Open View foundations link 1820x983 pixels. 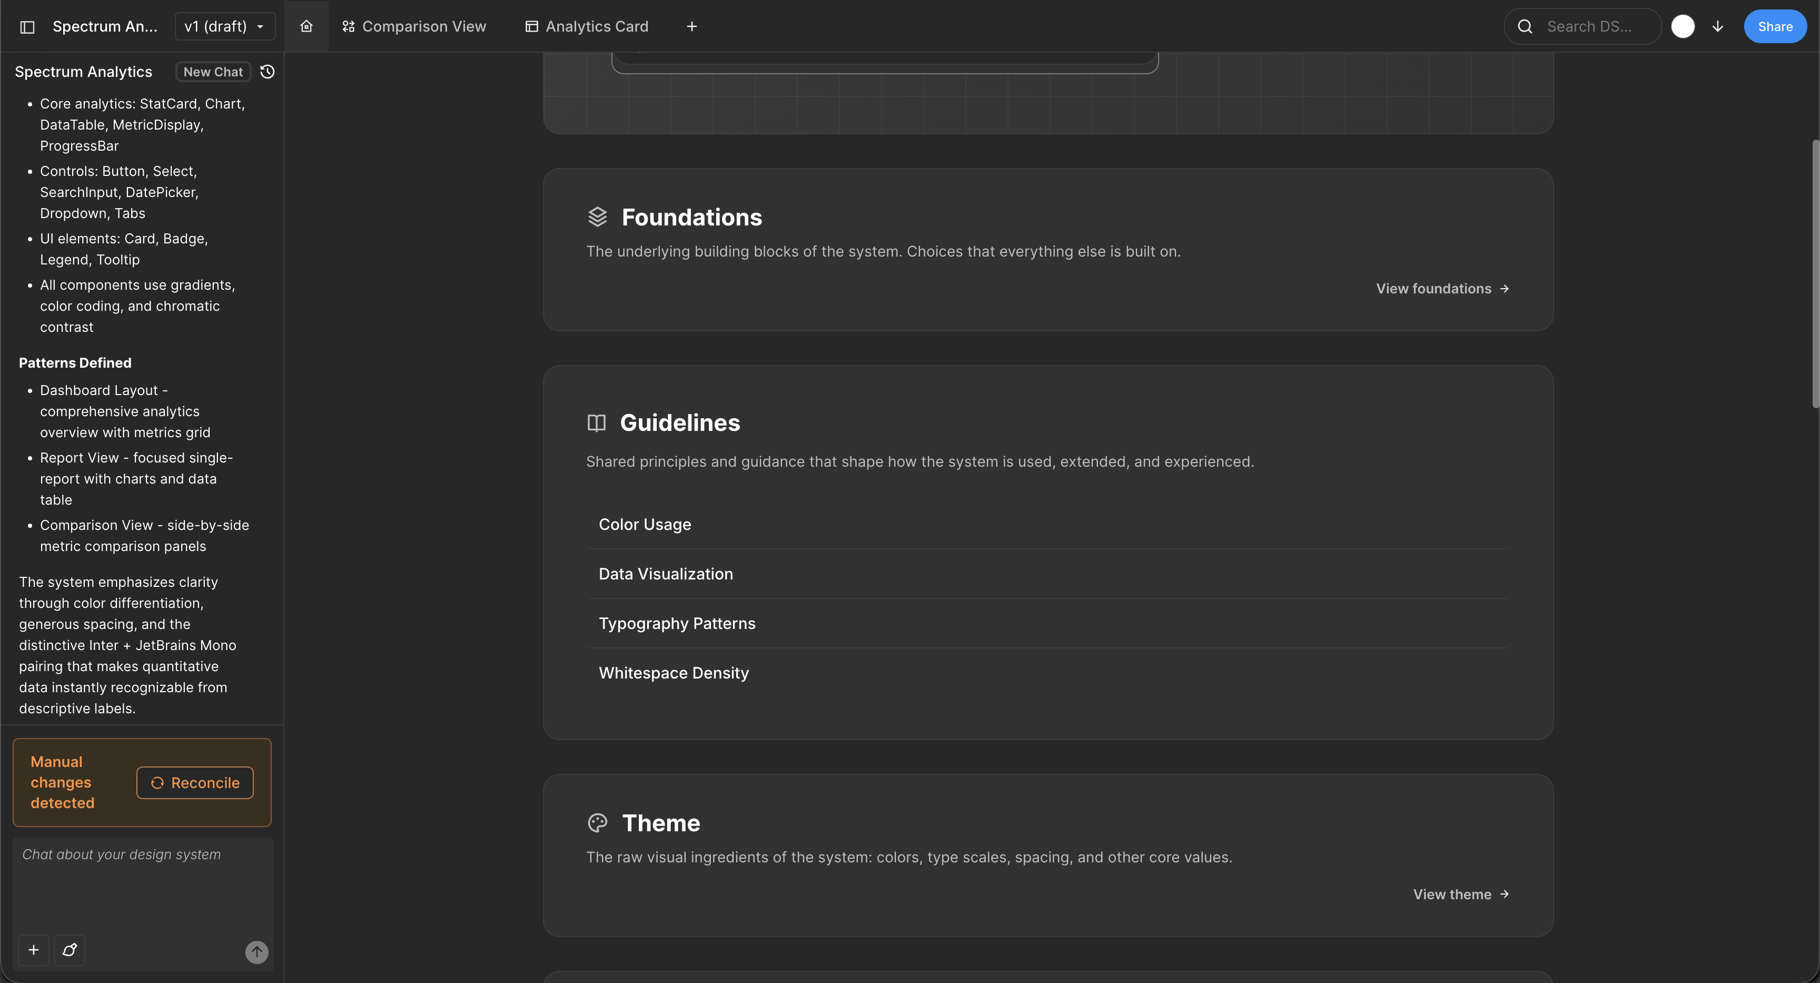(x=1442, y=288)
